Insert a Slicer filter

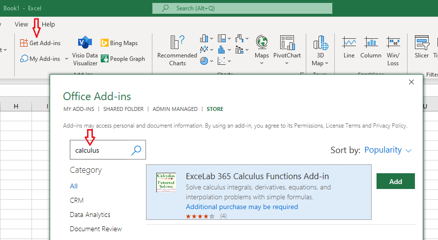[x=421, y=48]
